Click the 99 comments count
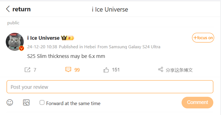The image size is (221, 115). [77, 70]
